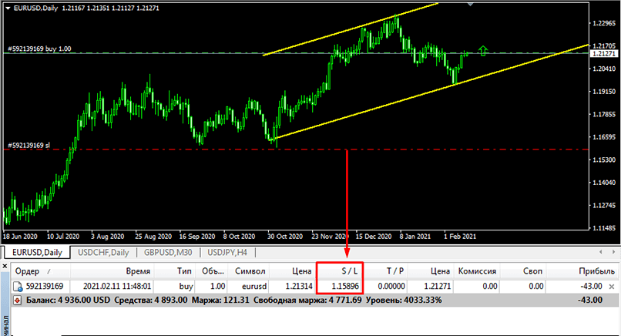Select the #592139169 sl stop-loss line label
The image size is (621, 336).
point(29,146)
